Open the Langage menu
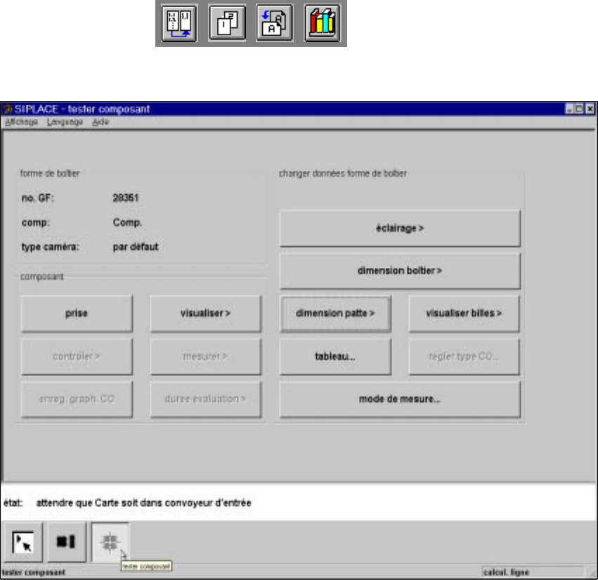The image size is (598, 580). click(65, 122)
